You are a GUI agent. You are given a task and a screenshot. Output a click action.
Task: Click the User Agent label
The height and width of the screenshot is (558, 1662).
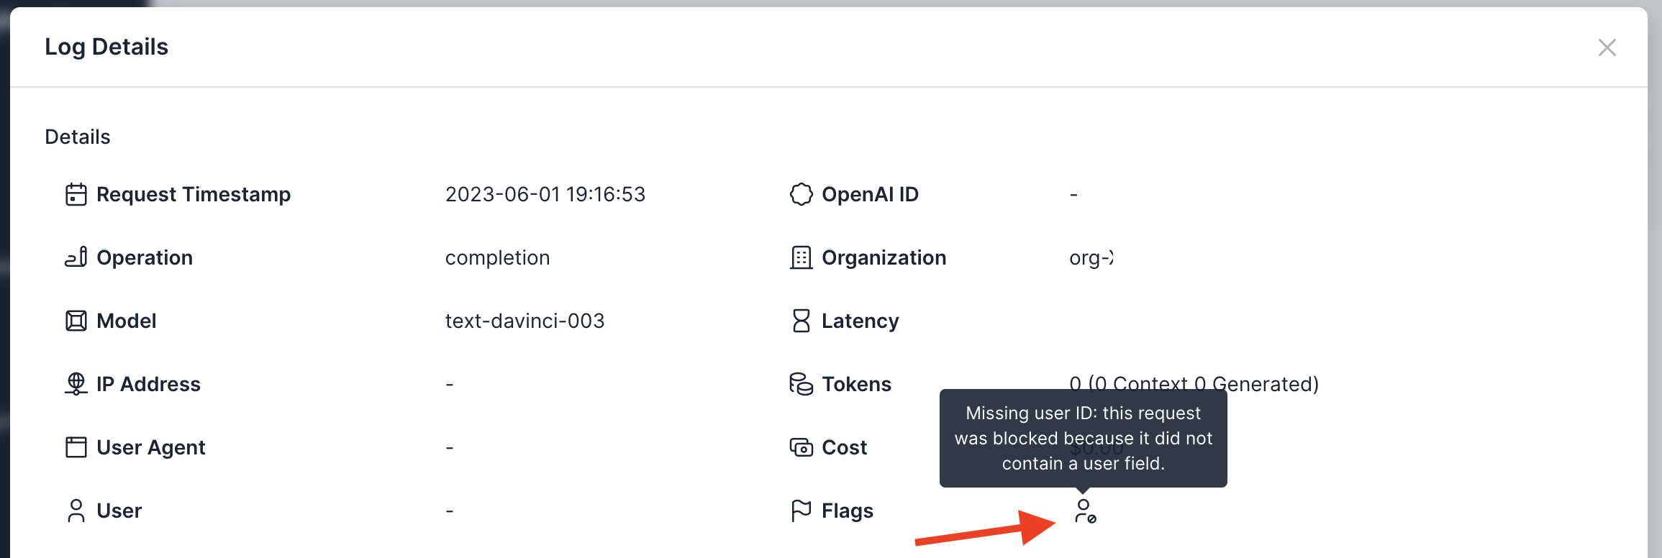(151, 448)
